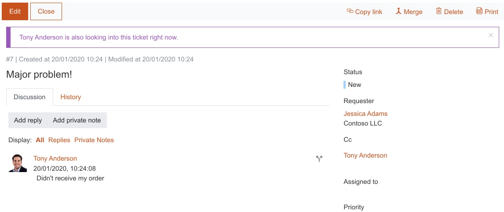This screenshot has width=504, height=212.
Task: Click Tony Anderson's avatar photo
Action: (x=18, y=163)
